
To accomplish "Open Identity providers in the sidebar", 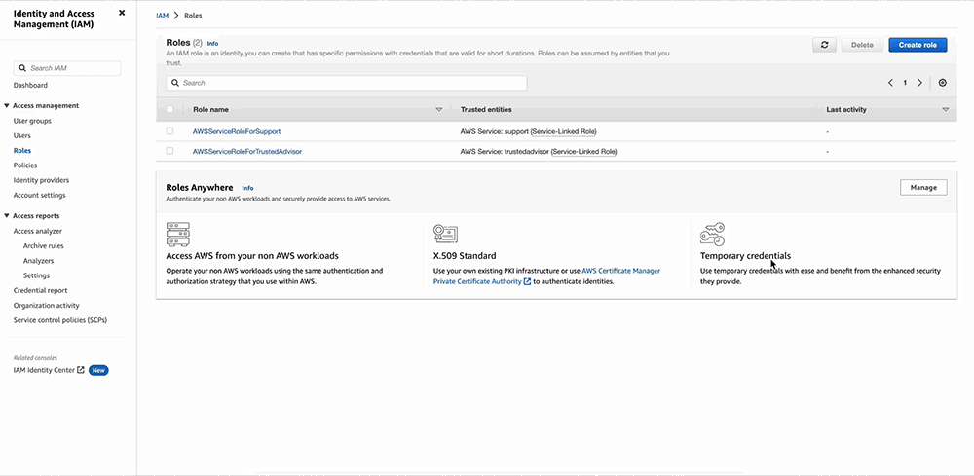I will pyautogui.click(x=41, y=181).
